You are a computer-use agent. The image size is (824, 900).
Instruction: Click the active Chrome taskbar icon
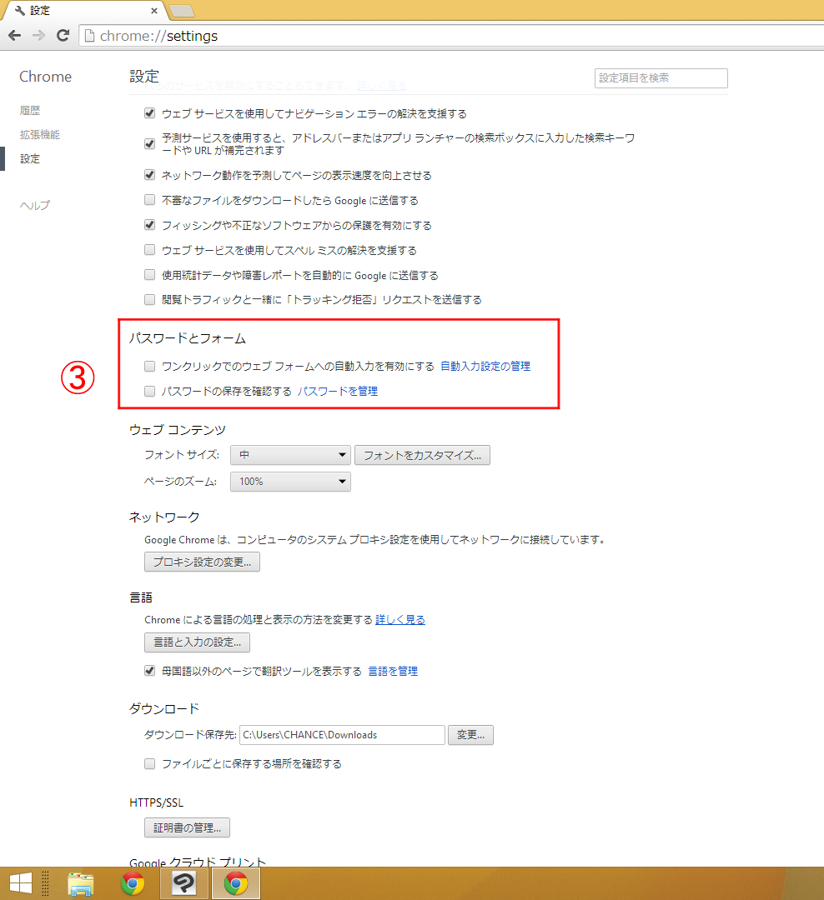[236, 883]
